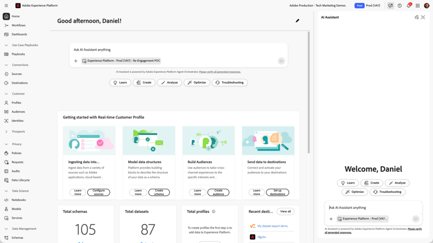433x243 pixels.
Task: Open the Ingesting data card illustration
Action: [89, 141]
